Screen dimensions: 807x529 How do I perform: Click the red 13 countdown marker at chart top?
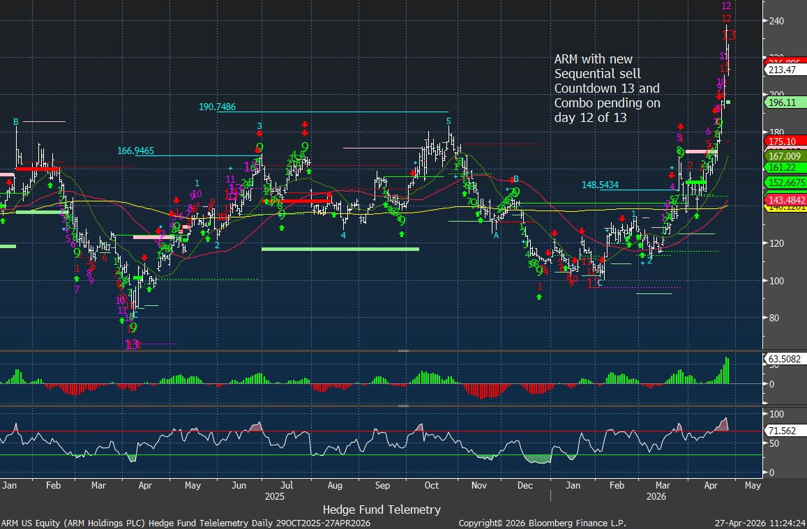[x=728, y=35]
